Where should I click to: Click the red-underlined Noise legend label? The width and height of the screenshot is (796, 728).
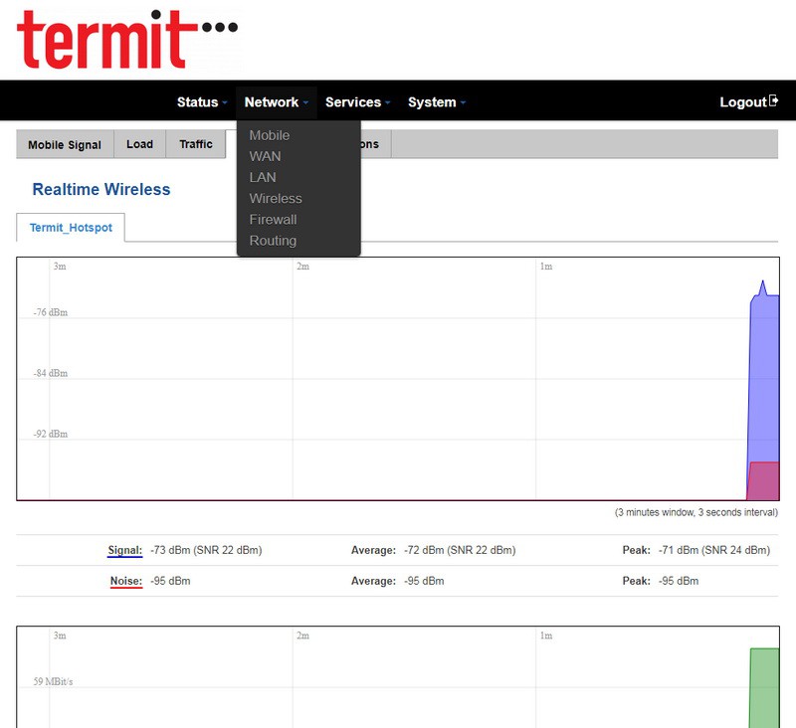[x=126, y=581]
